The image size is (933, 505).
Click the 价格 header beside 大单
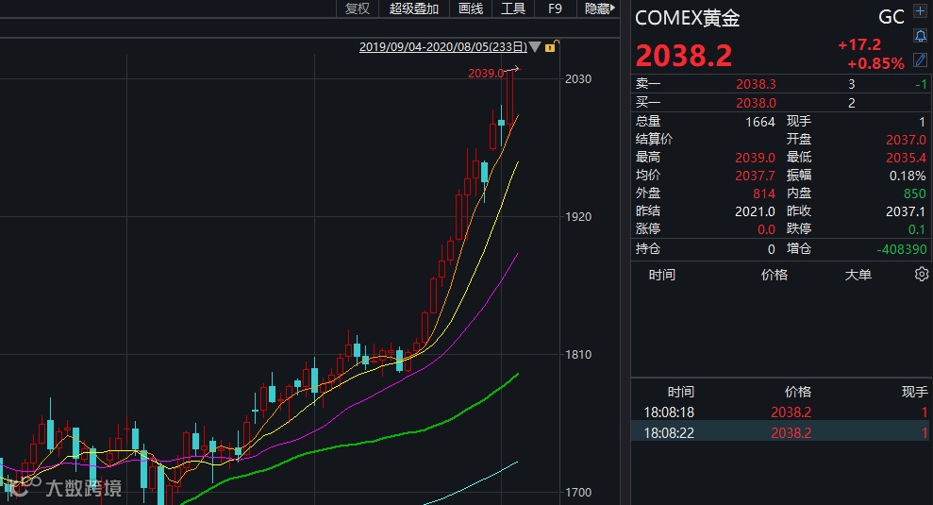click(x=775, y=275)
